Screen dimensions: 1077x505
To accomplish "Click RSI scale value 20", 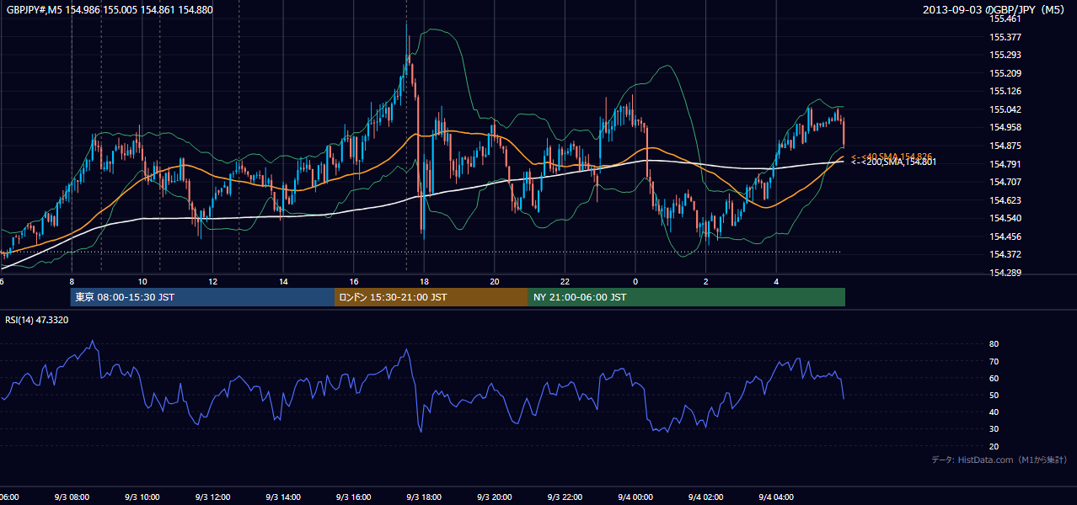I will [x=994, y=446].
